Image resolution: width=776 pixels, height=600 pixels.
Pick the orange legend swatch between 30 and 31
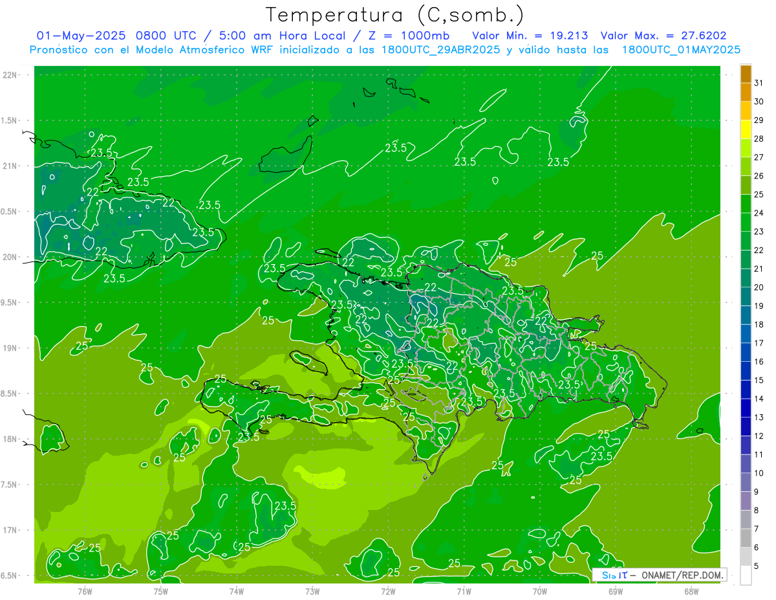pyautogui.click(x=746, y=93)
